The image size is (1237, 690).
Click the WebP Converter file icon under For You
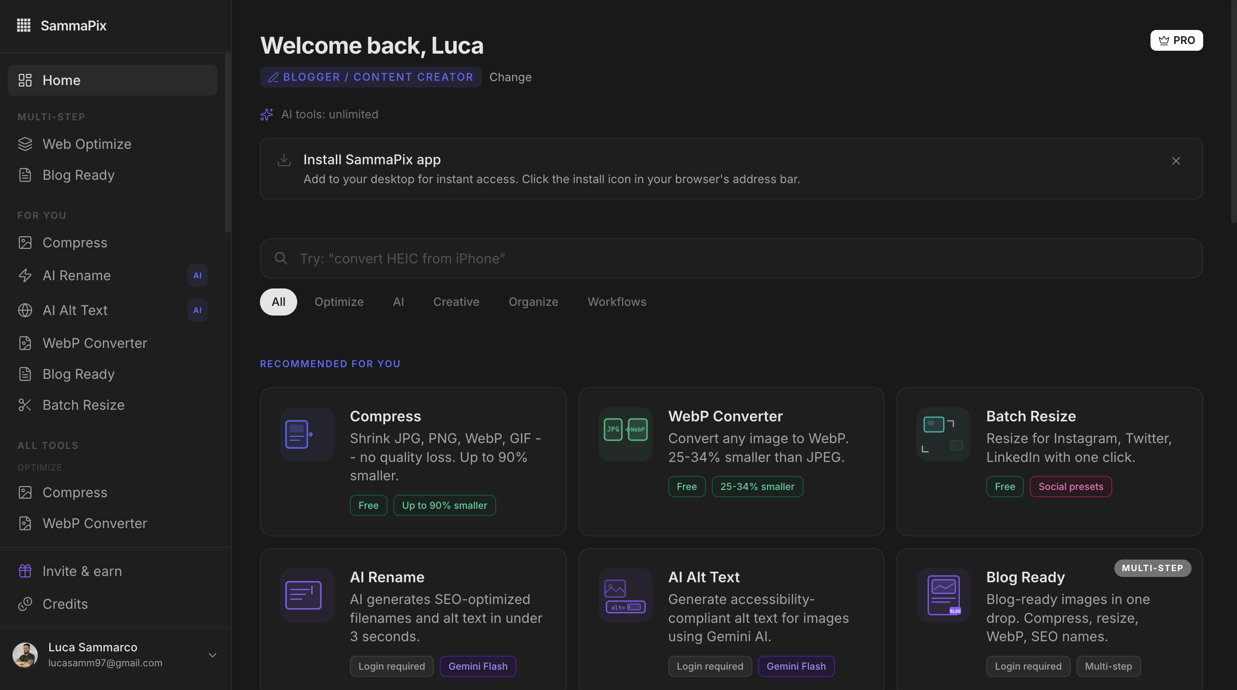click(x=25, y=343)
